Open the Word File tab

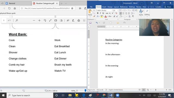click(91, 7)
